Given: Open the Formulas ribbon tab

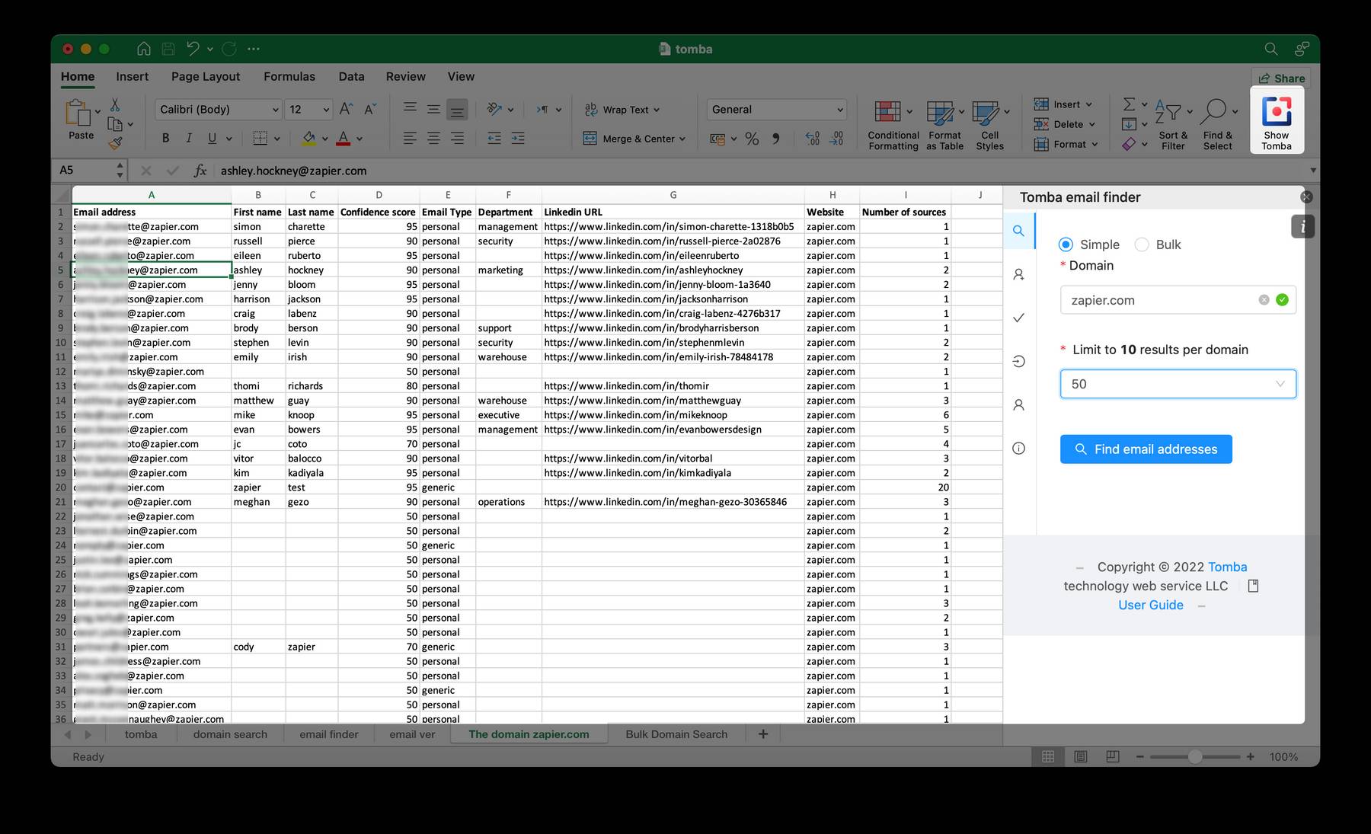Looking at the screenshot, I should [289, 76].
